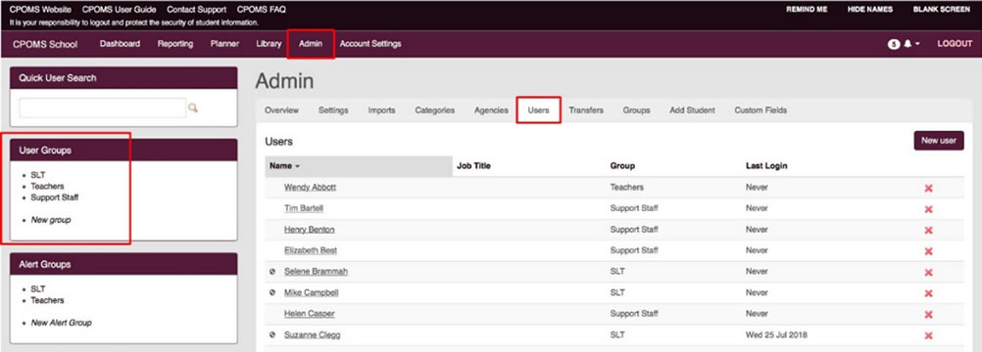Viewport: 982px width, 352px height.
Task: Delete user Helen Casper with red X
Action: tap(928, 315)
